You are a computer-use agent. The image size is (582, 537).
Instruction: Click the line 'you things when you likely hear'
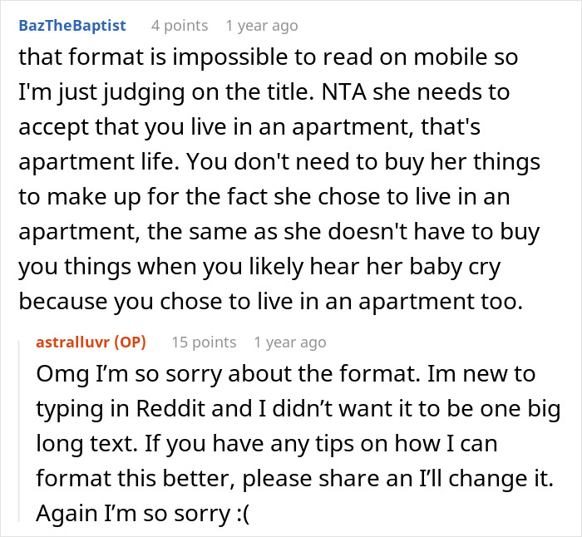pos(259,267)
